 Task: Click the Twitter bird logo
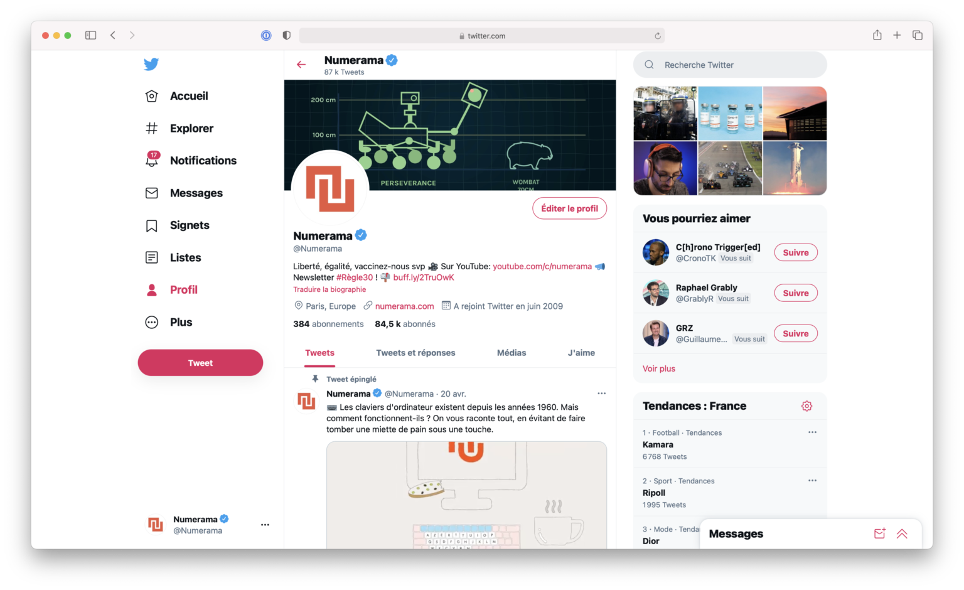tap(151, 63)
